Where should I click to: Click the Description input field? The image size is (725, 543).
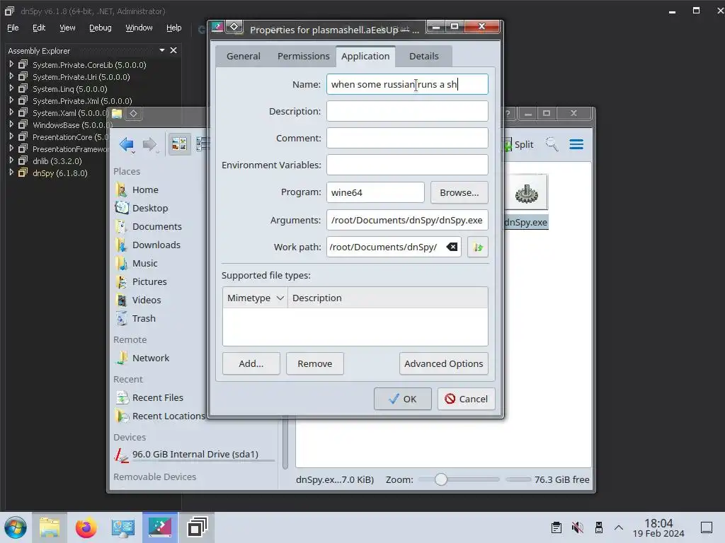[x=407, y=111]
